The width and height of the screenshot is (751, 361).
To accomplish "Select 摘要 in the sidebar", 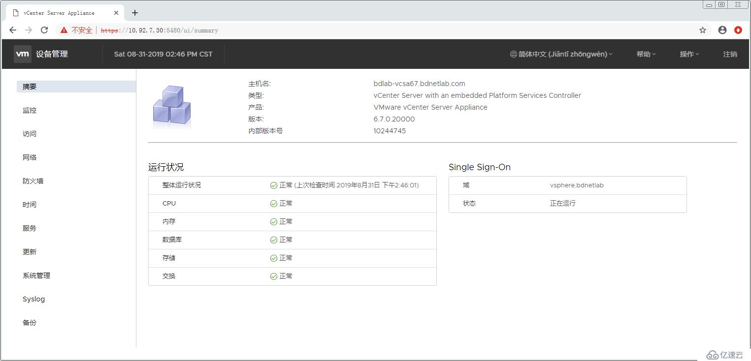I will [x=76, y=87].
